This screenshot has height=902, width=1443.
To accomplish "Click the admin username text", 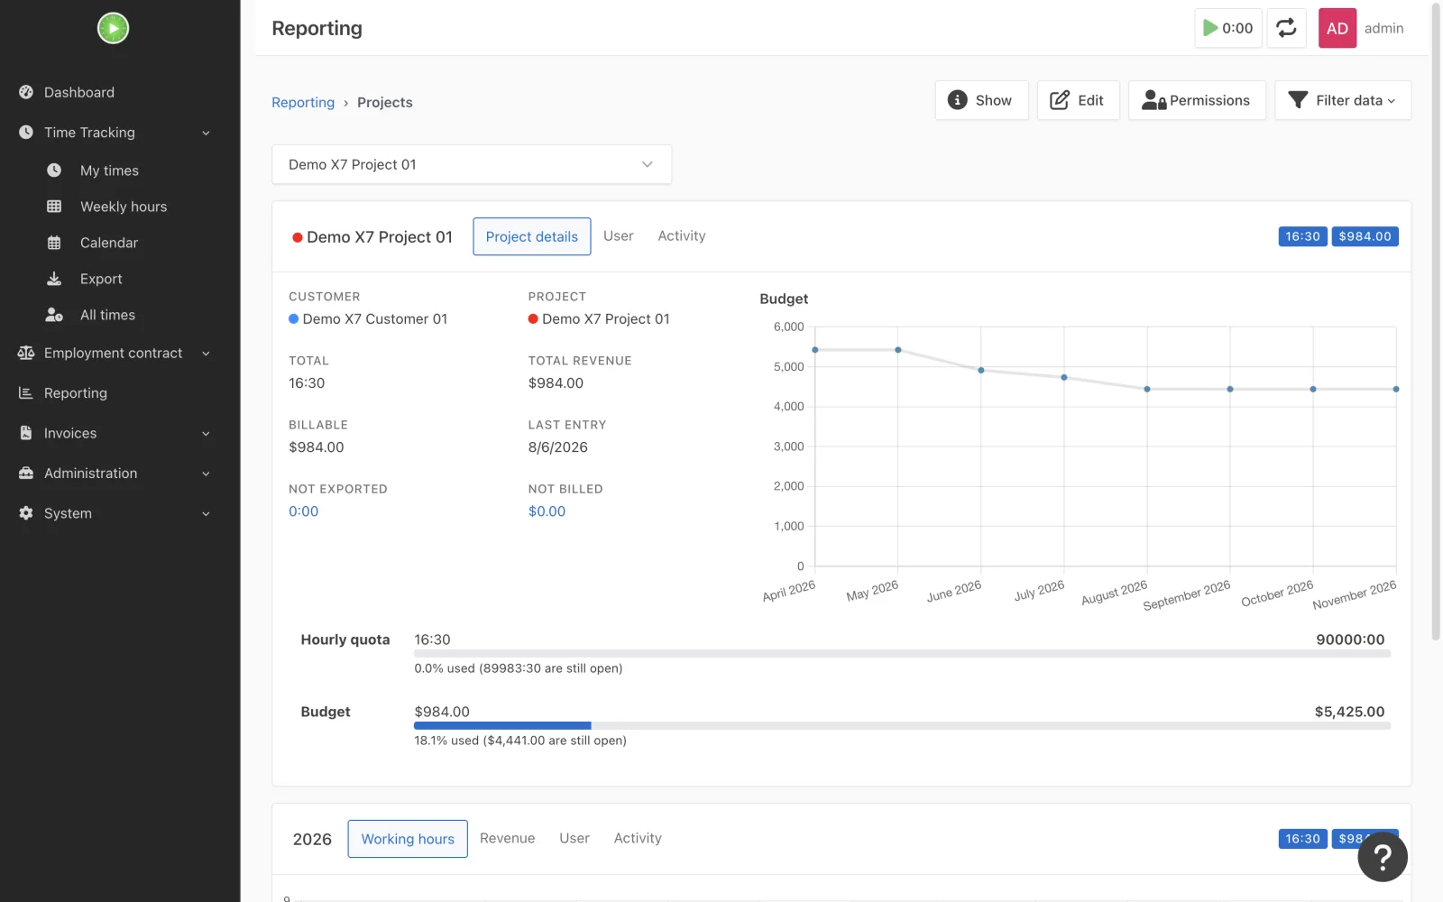I will point(1383,28).
